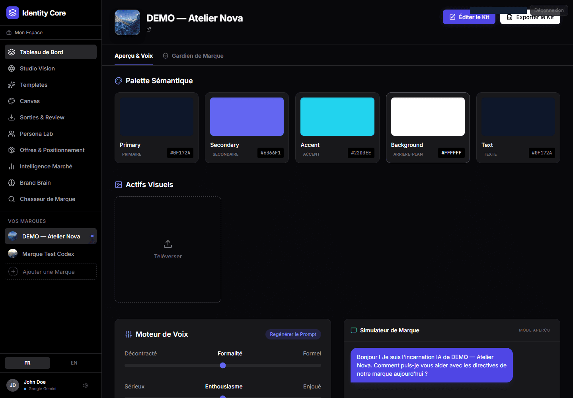Open settings gear next to John Doe
The image size is (573, 398).
[86, 385]
